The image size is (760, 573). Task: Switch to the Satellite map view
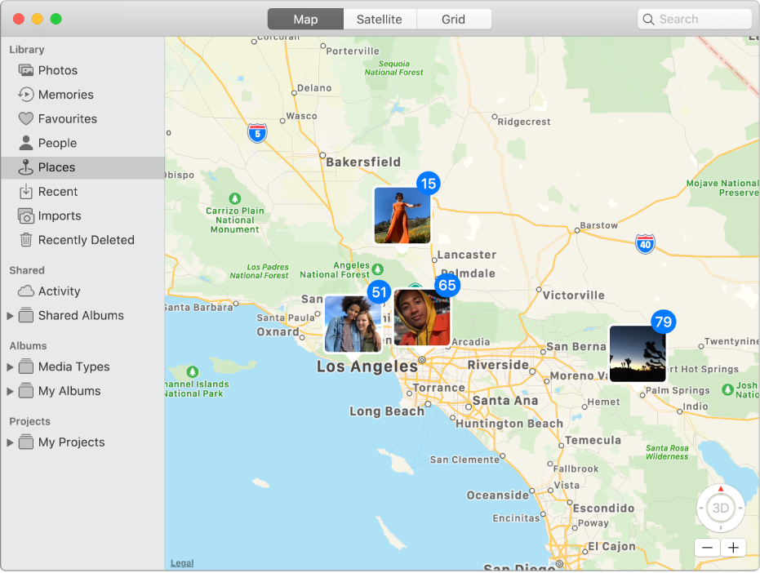click(x=380, y=19)
